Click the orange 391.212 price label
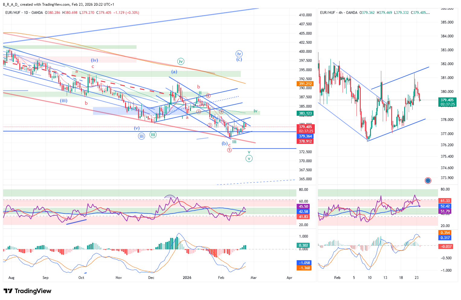This screenshot has width=461, height=300. pyautogui.click(x=305, y=84)
